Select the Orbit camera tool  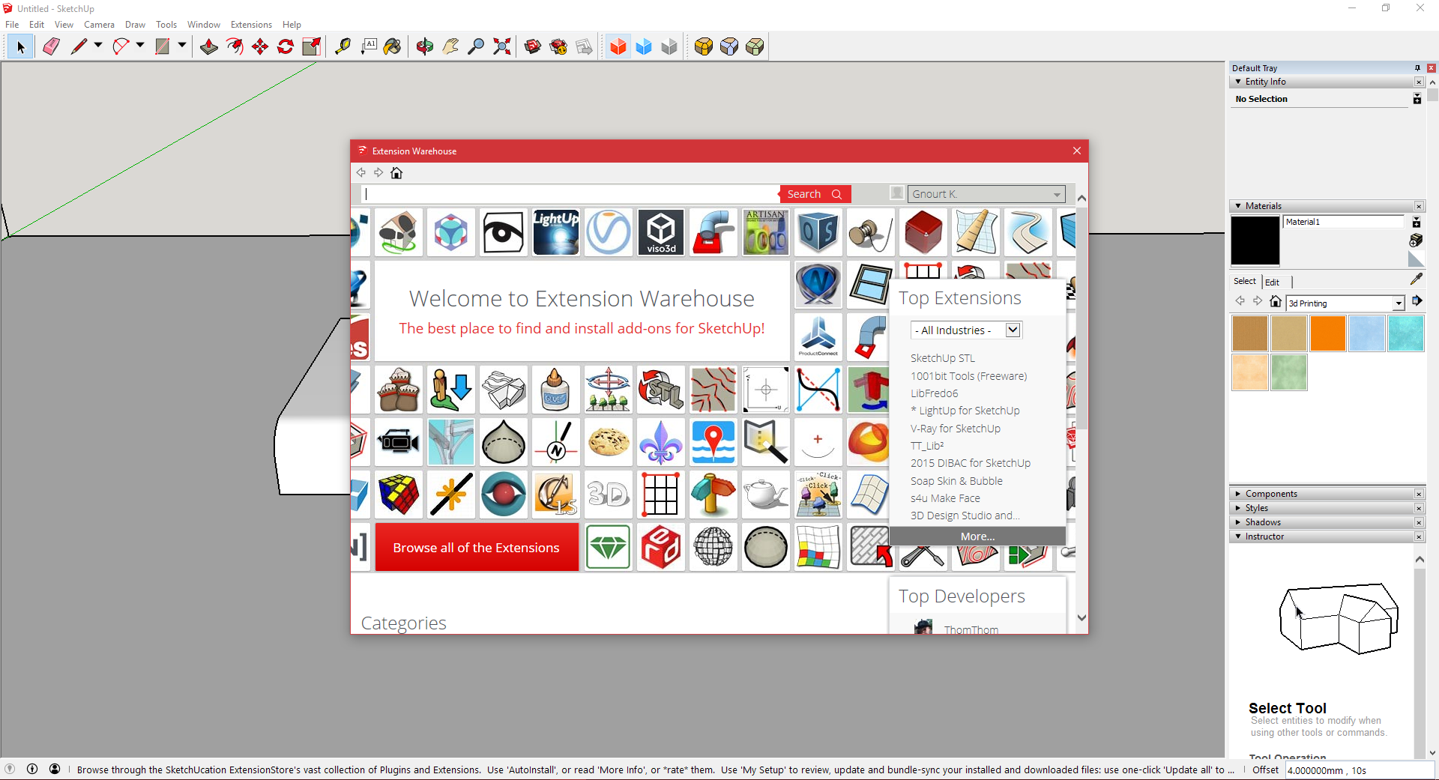tap(425, 47)
